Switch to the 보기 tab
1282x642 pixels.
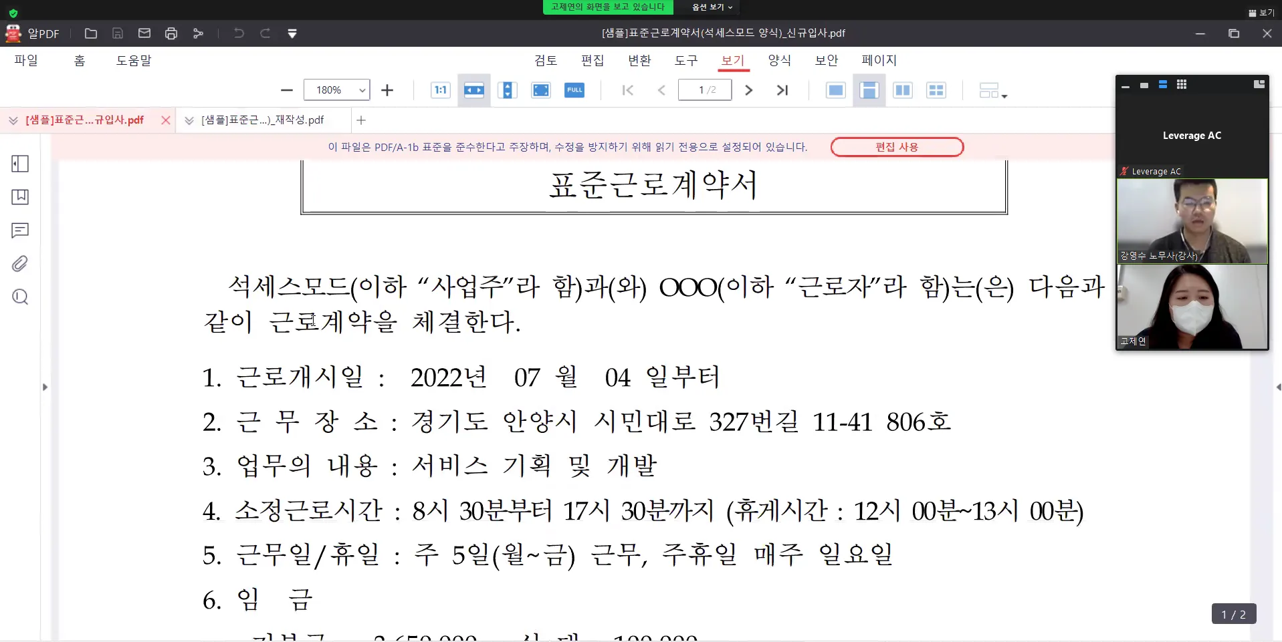733,60
